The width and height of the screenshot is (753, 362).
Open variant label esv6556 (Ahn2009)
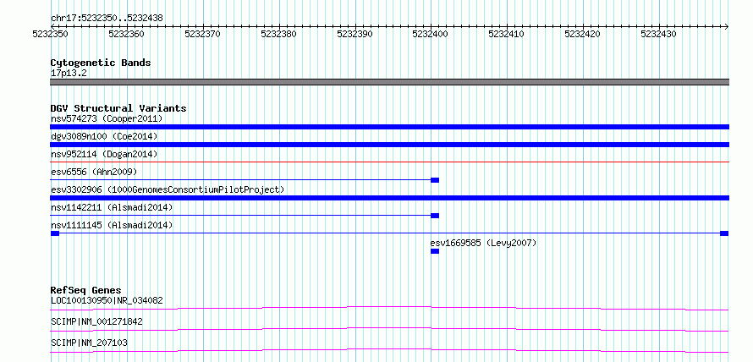pos(94,172)
